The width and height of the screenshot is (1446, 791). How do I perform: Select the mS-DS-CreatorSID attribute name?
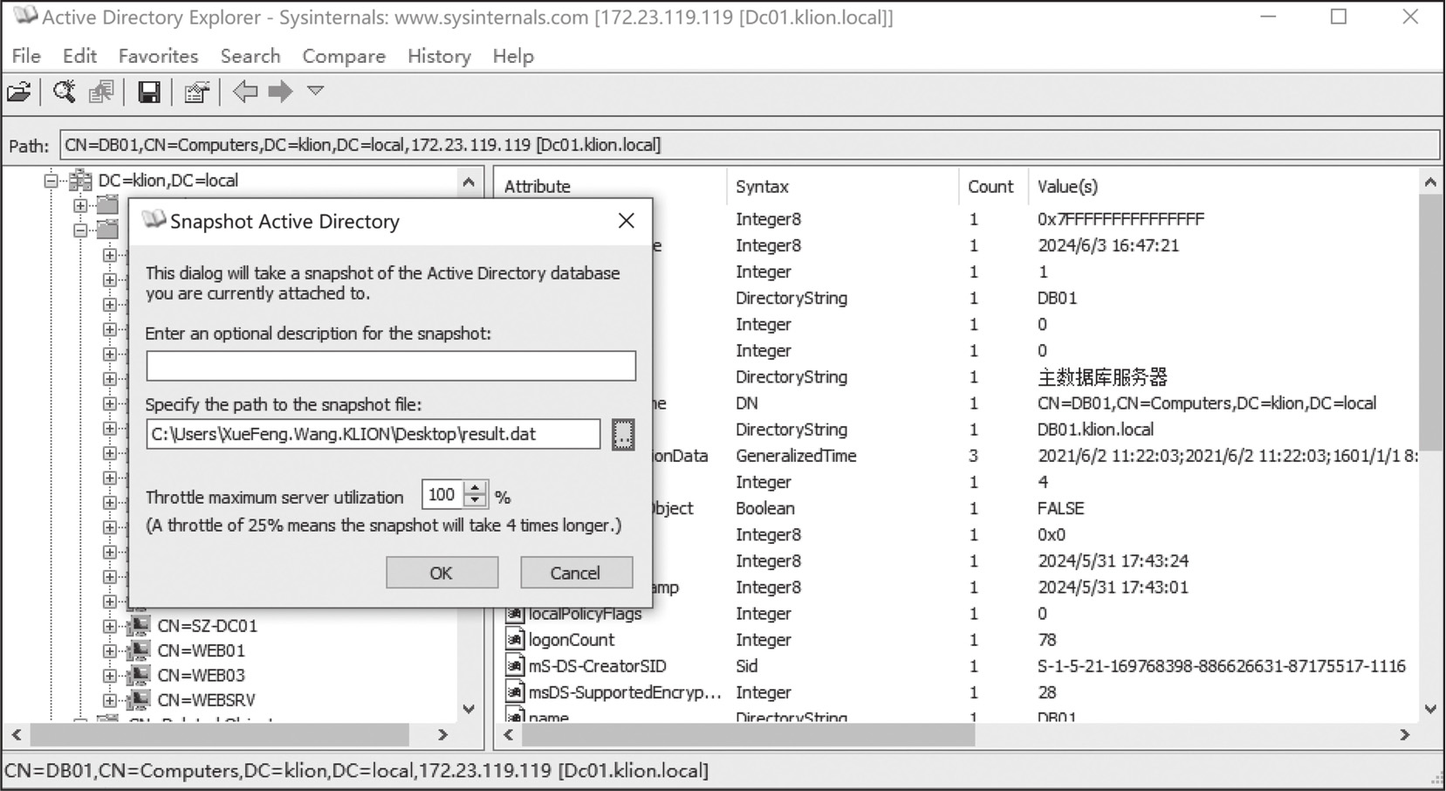pos(597,666)
